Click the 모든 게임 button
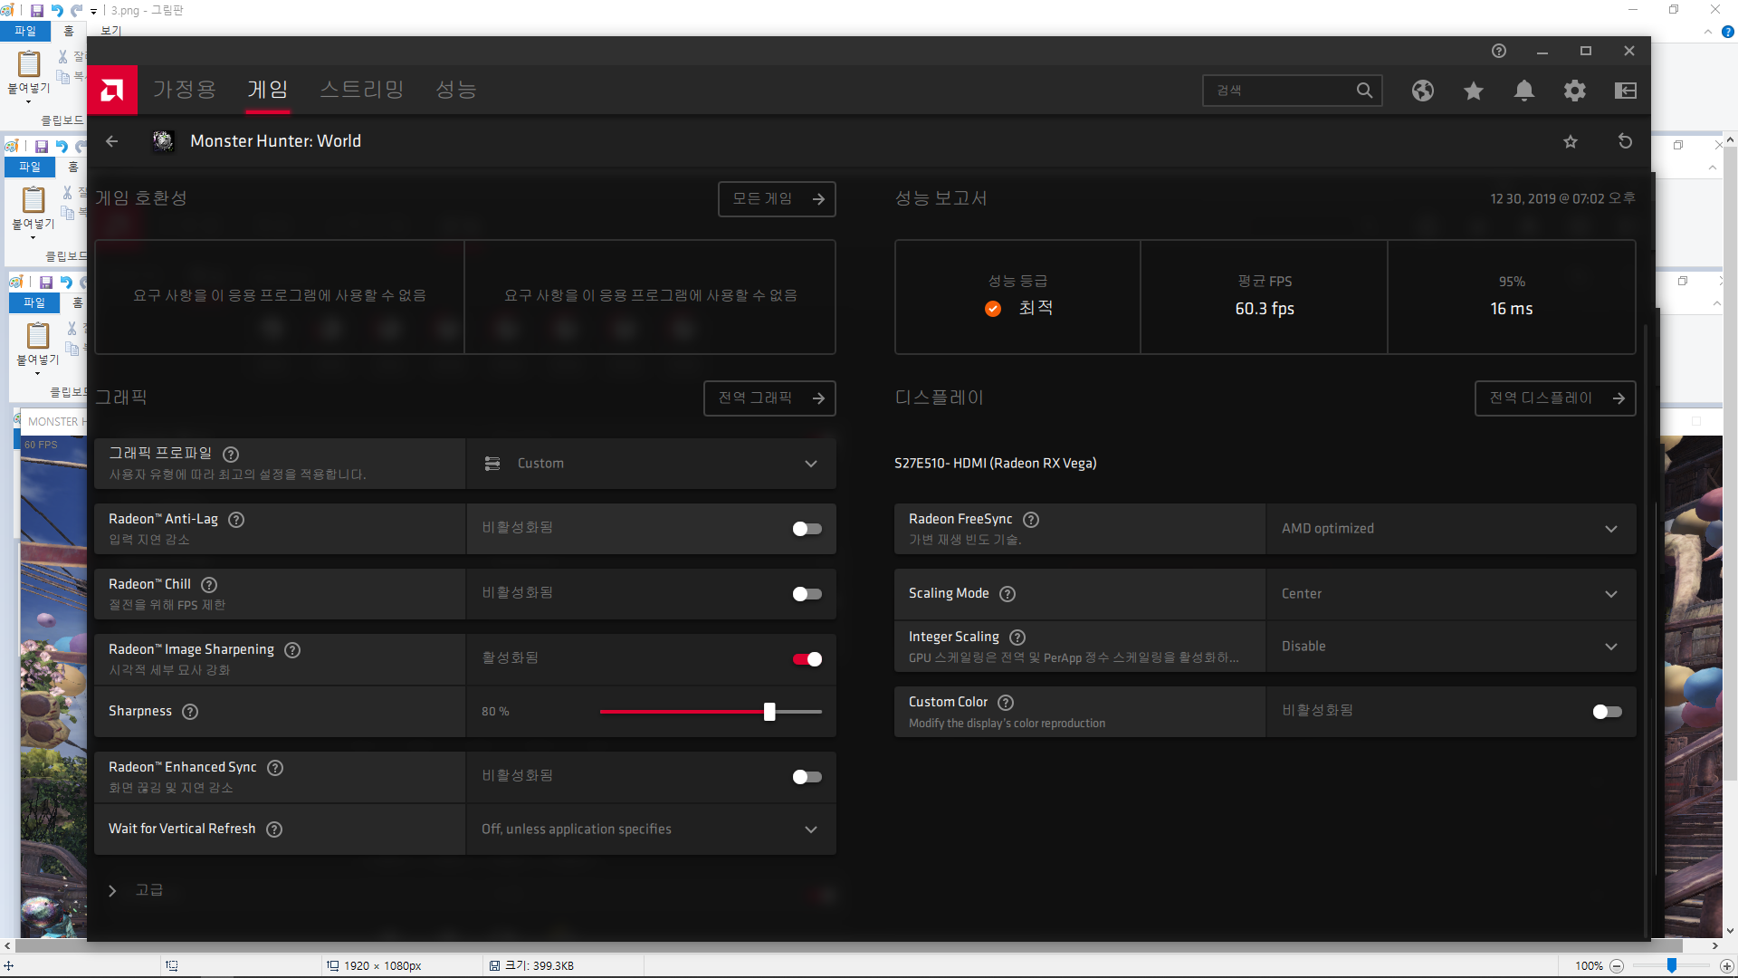This screenshot has height=978, width=1738. [x=777, y=199]
